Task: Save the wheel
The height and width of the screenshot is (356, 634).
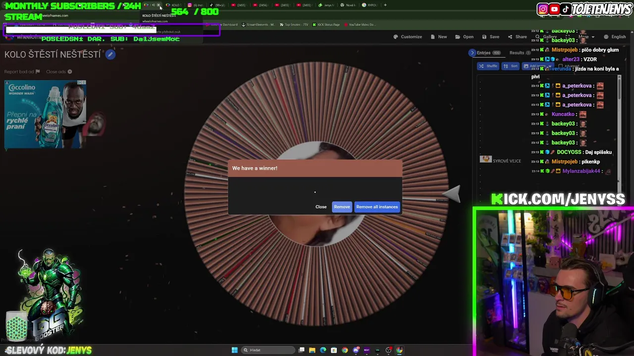Action: tap(490, 37)
